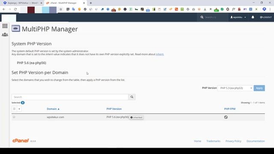Open the Documentation footer link
This screenshot has width=274, height=154.
[256, 141]
